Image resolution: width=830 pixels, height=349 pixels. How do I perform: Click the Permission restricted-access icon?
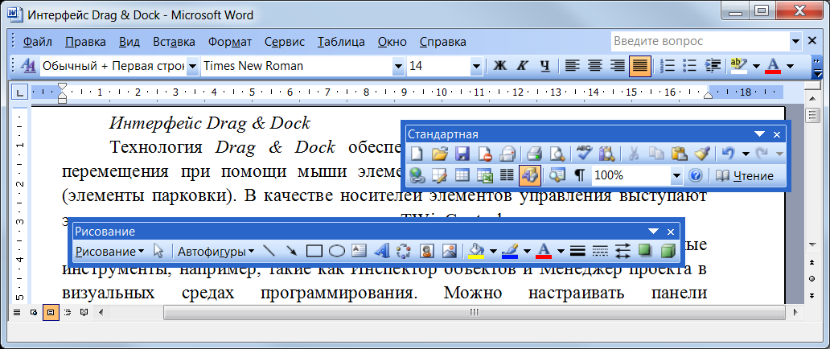484,154
